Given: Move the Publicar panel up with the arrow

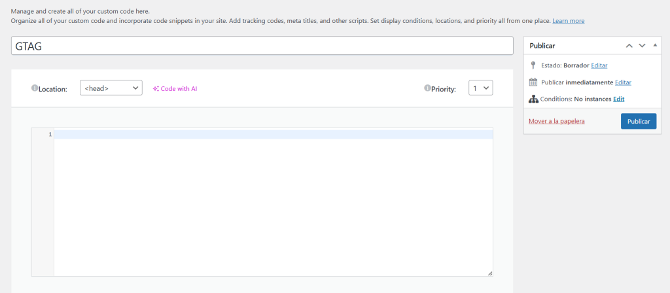Looking at the screenshot, I should click(x=629, y=46).
